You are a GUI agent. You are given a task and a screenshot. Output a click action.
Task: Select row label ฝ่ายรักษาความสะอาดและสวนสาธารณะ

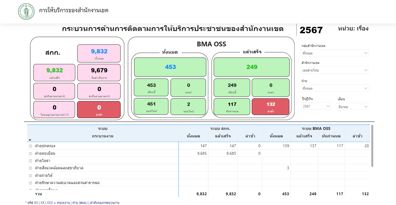tap(67, 183)
